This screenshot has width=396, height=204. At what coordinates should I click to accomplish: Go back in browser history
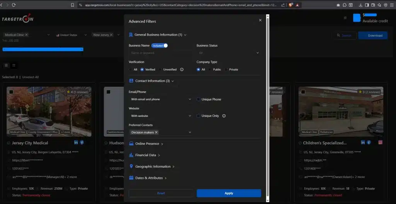2,5
